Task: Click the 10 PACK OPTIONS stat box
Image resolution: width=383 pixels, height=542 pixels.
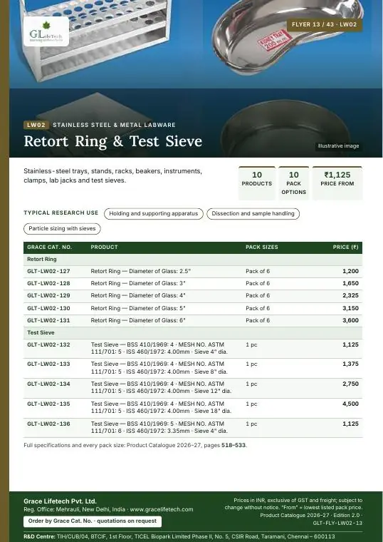Action: coord(293,183)
